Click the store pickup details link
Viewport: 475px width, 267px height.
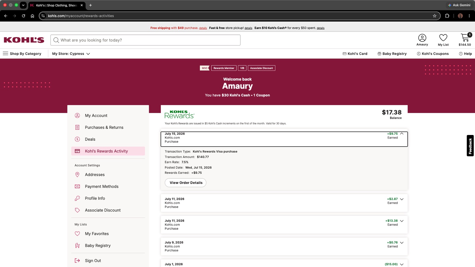(248, 28)
